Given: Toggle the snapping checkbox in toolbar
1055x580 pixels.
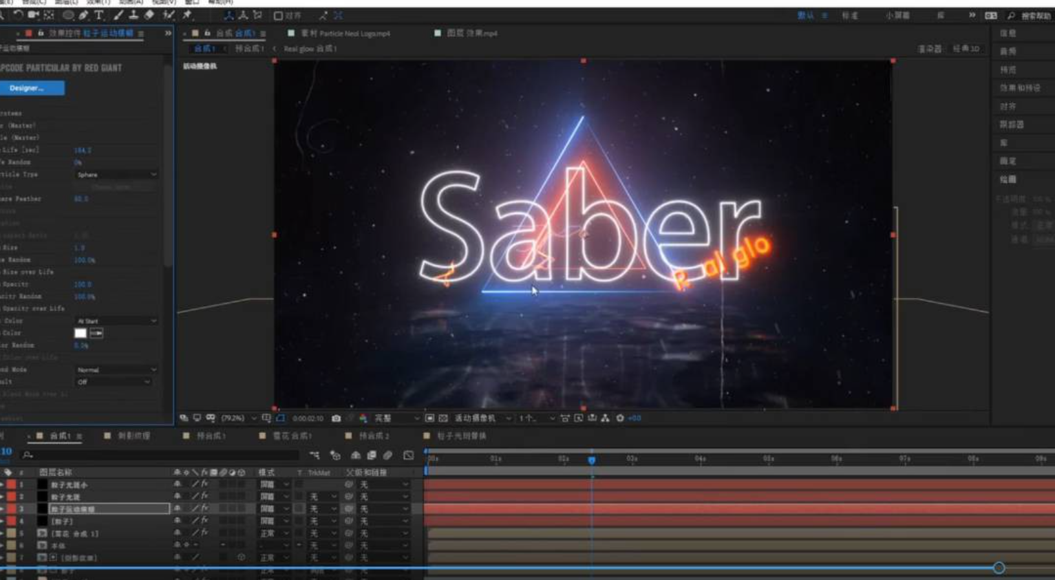Looking at the screenshot, I should [x=279, y=16].
